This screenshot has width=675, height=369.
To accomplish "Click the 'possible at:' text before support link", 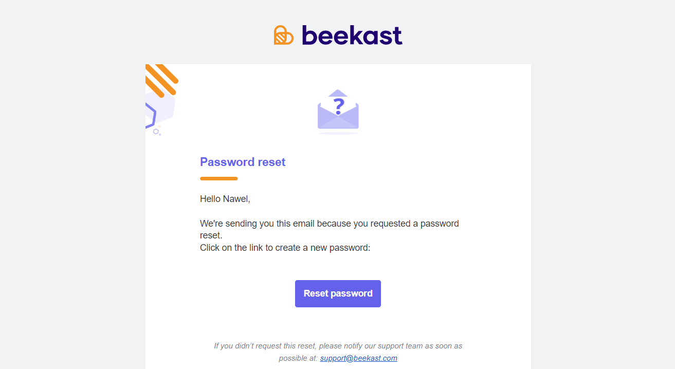I will pos(298,358).
